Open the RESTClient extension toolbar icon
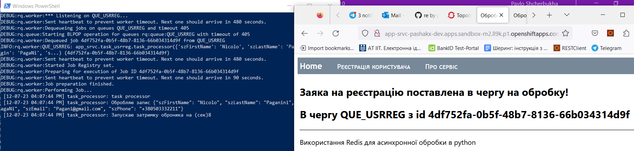 (x=610, y=33)
